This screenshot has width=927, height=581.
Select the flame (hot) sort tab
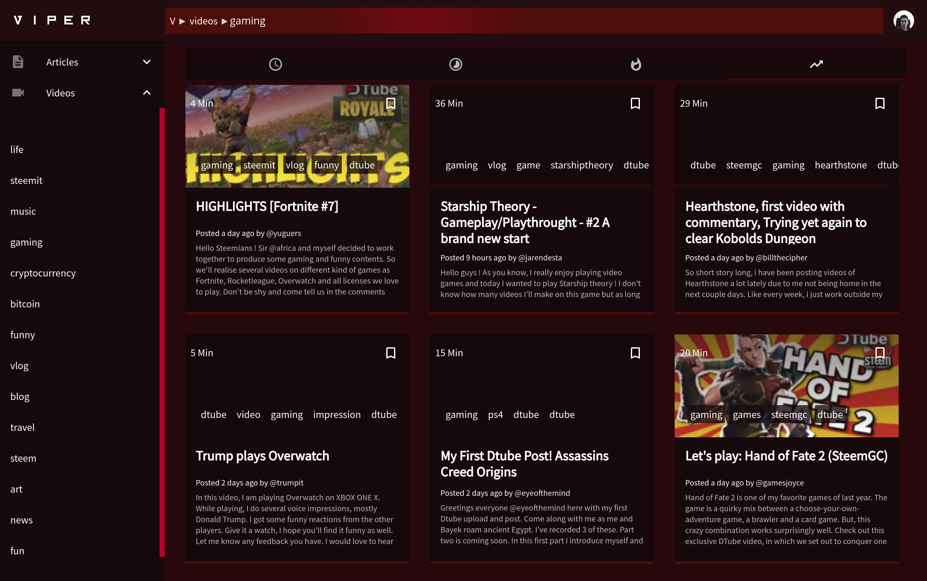pyautogui.click(x=636, y=64)
